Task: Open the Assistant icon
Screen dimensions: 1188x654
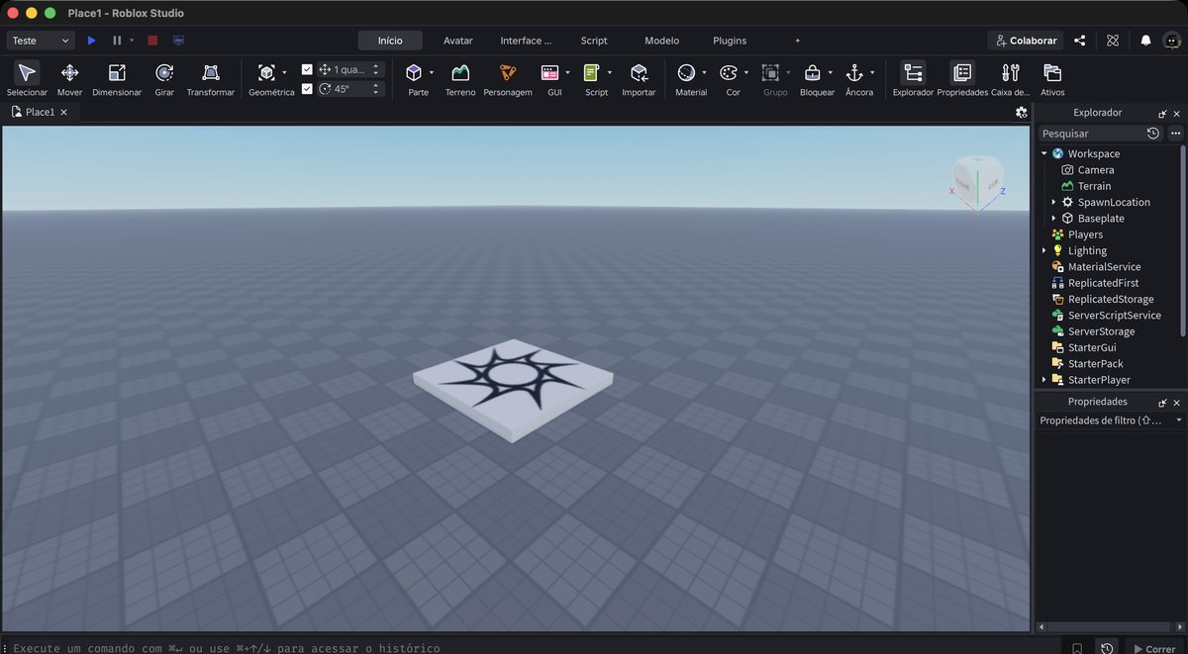Action: [x=1113, y=41]
